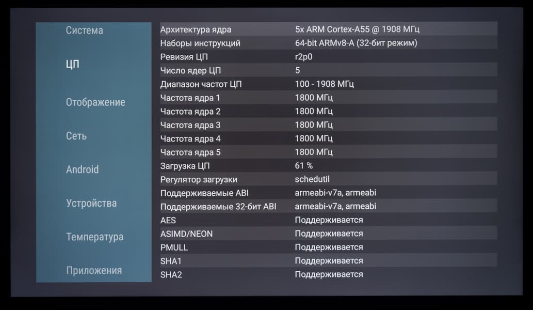Select the ASIMD/NEON row

[x=329, y=234]
